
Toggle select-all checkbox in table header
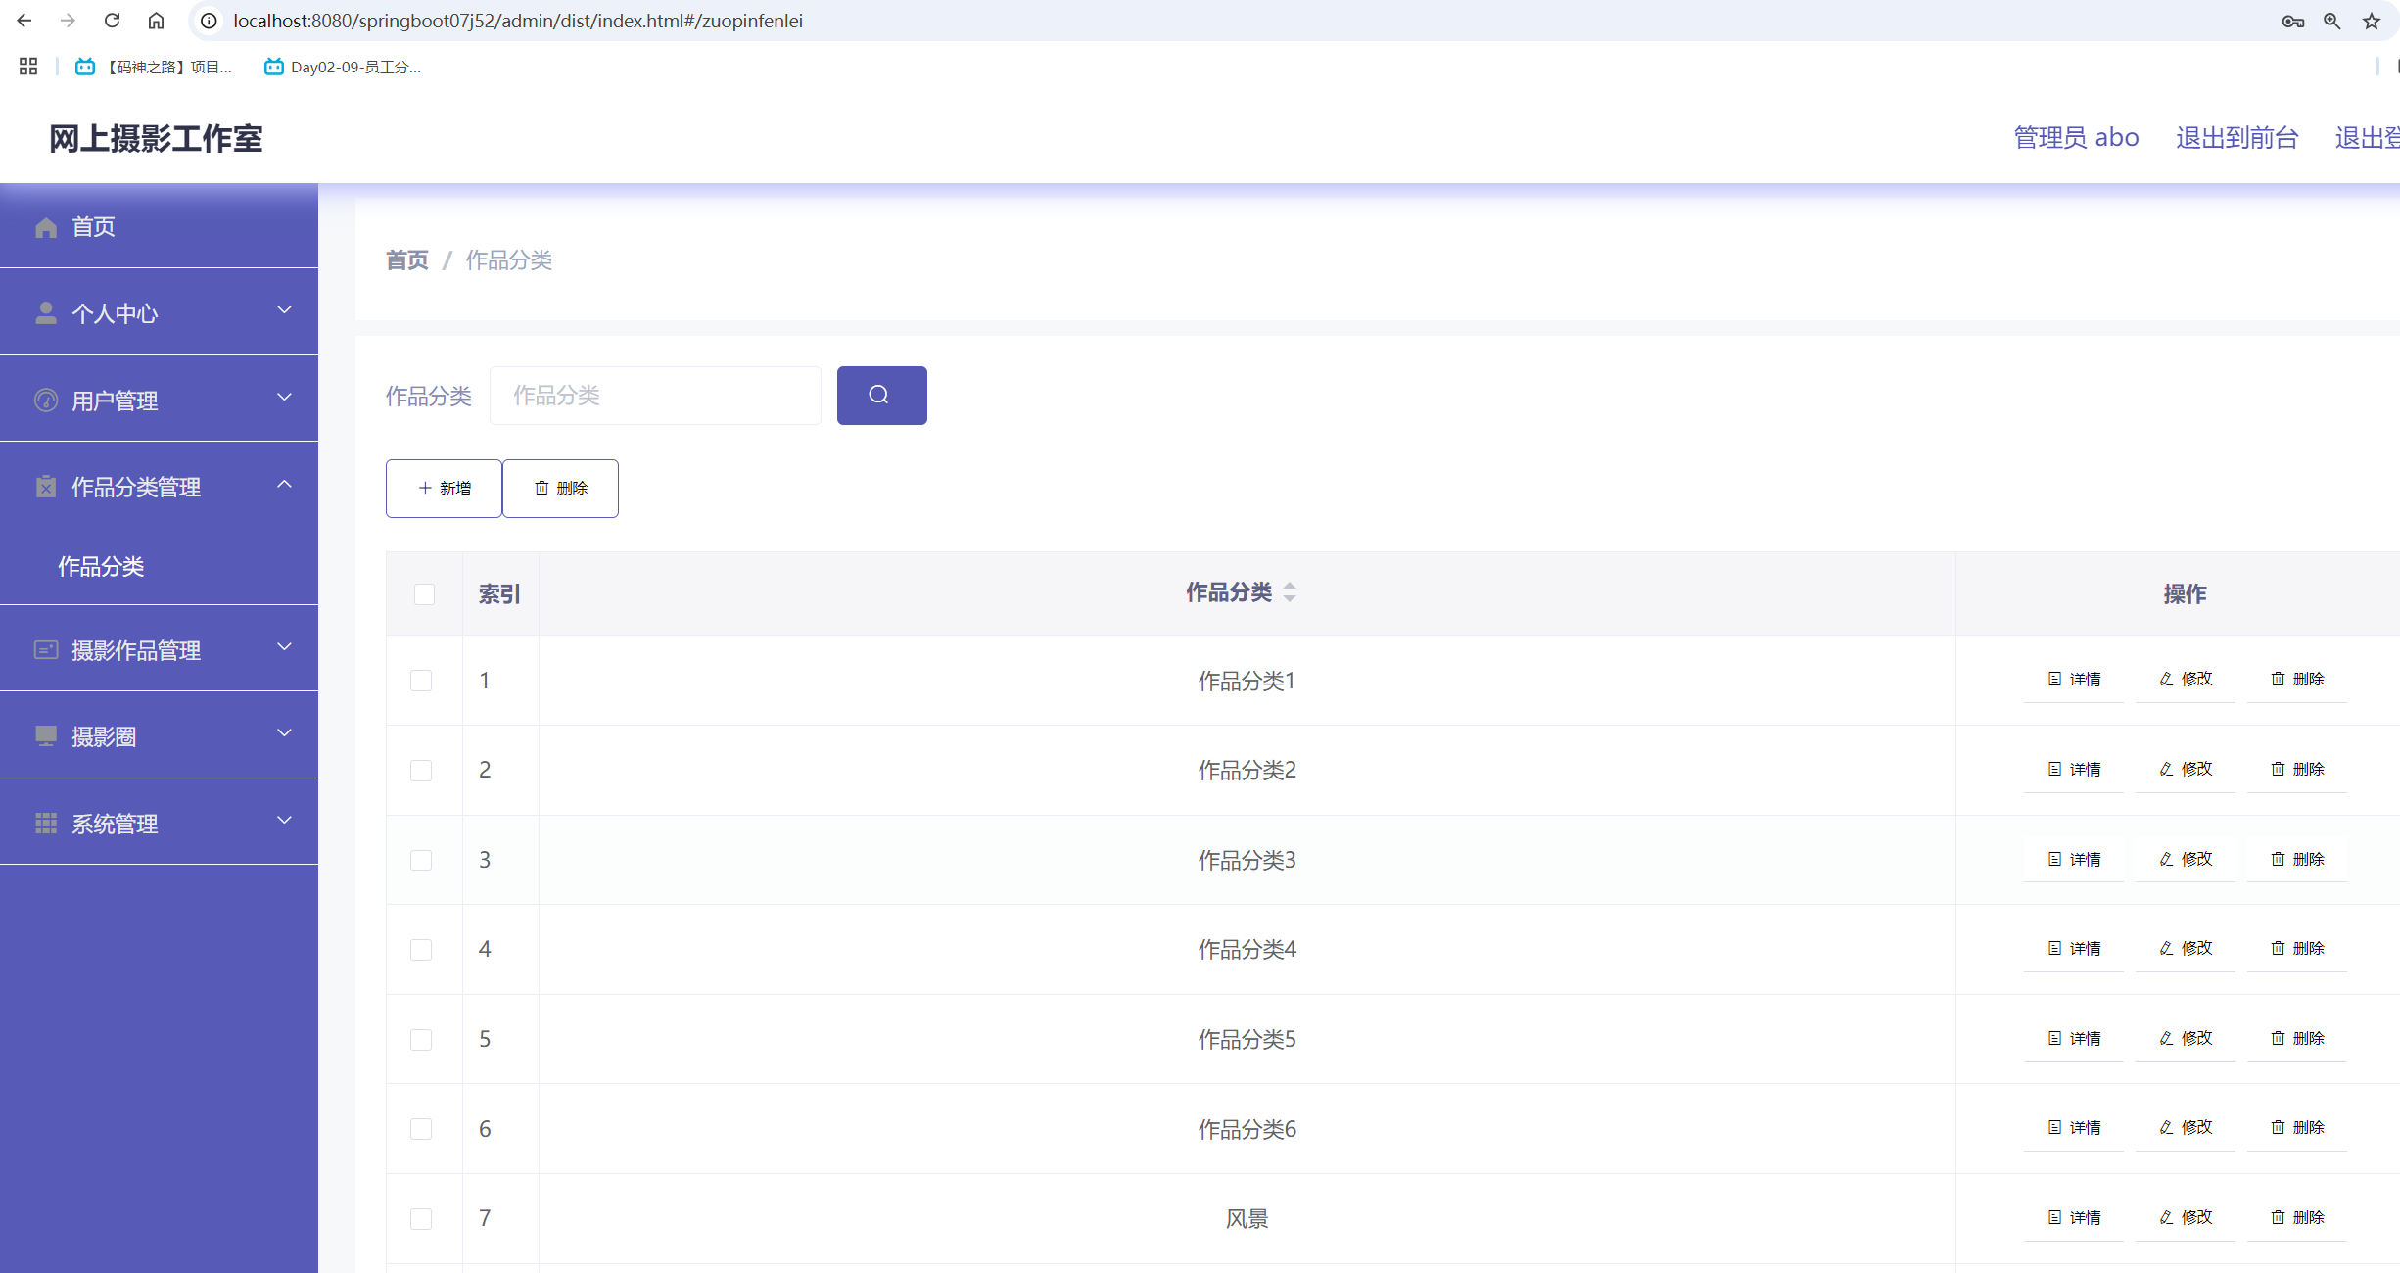click(424, 593)
